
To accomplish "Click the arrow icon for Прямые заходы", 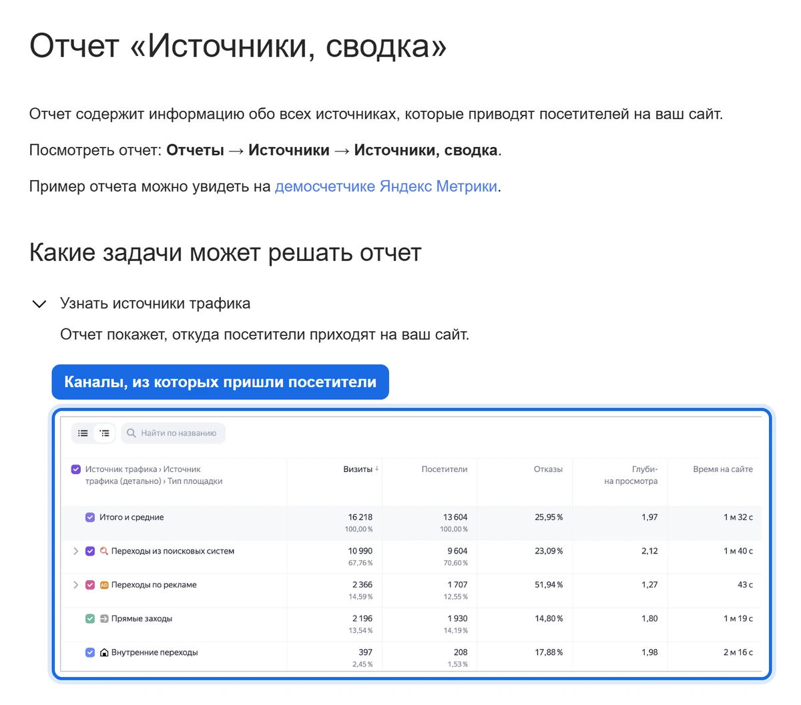I will click(104, 619).
